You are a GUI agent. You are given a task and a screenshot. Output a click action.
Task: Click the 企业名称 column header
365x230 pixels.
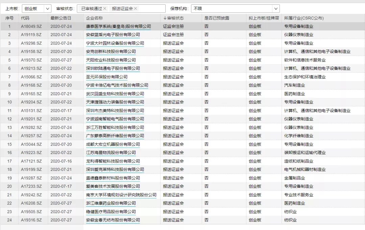click(95, 18)
